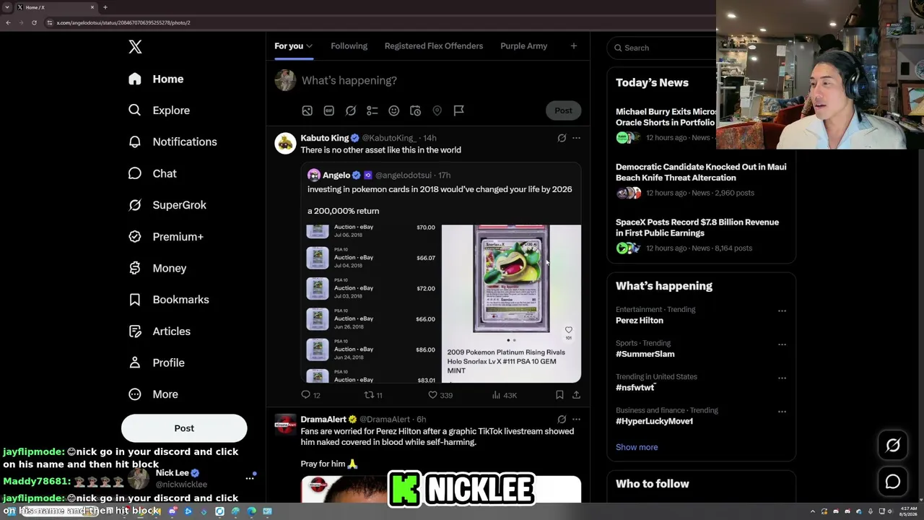Reply to Kabuto King's post
924x520 pixels.
point(305,395)
